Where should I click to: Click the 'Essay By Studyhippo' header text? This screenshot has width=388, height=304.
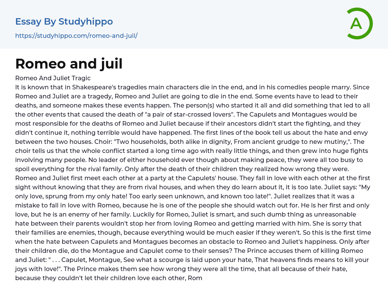[64, 22]
